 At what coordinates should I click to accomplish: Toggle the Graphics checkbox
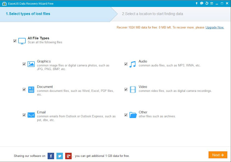coord(24,64)
